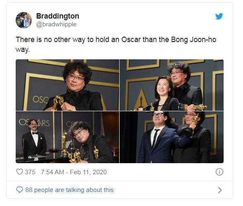Open the 7:54 AM - Feb 11, 2020 timestamp
The image size is (243, 206).
click(x=74, y=172)
